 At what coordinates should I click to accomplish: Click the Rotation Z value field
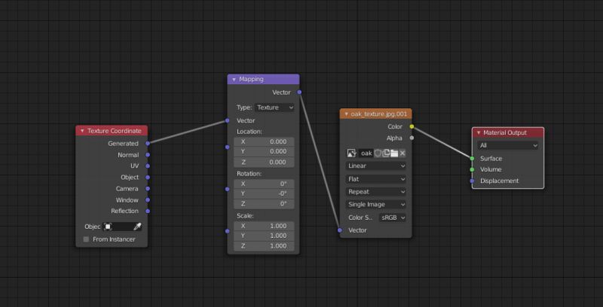[264, 204]
